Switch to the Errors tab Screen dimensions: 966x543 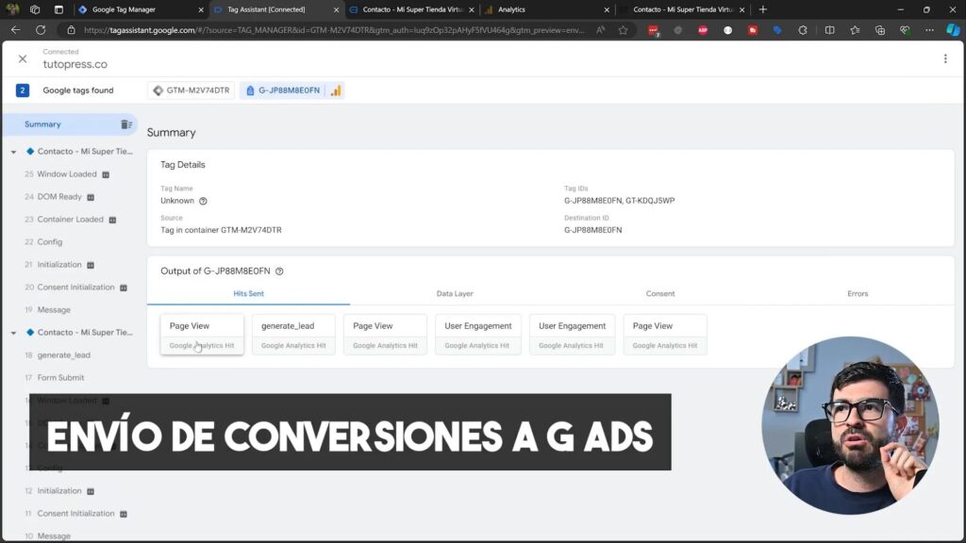[x=857, y=294]
